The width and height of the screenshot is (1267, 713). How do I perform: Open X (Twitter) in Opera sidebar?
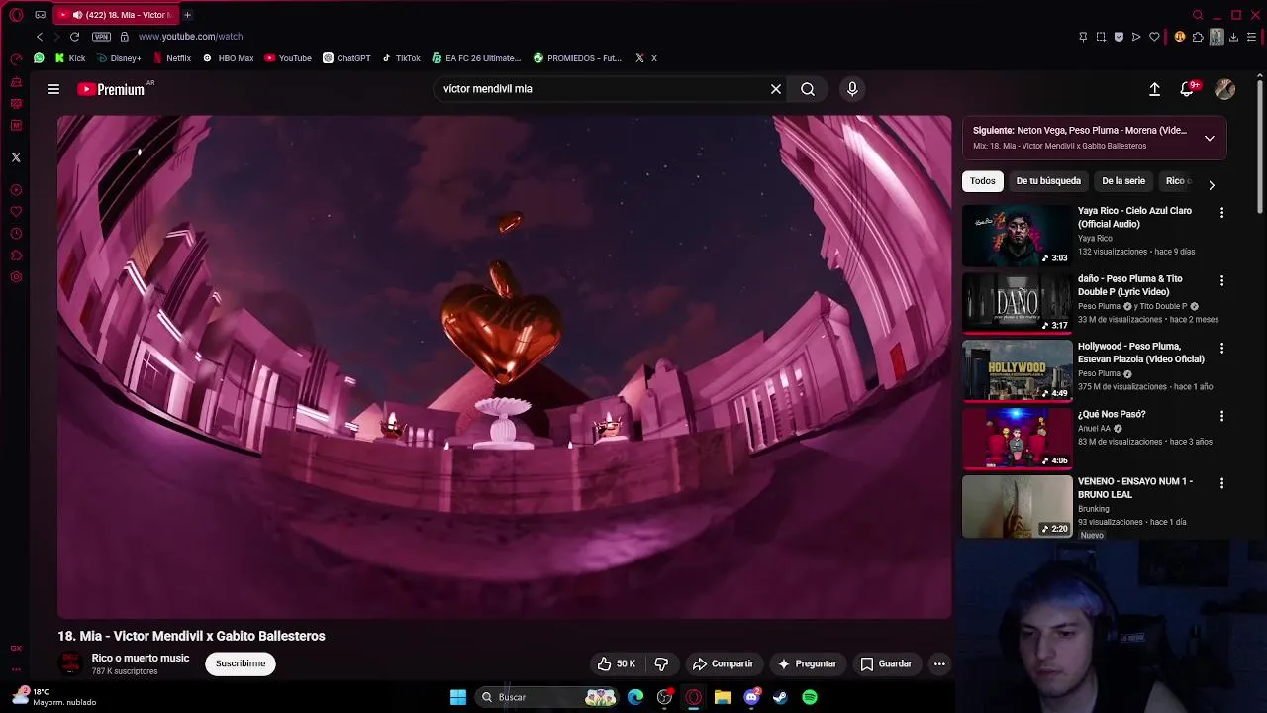[x=16, y=157]
